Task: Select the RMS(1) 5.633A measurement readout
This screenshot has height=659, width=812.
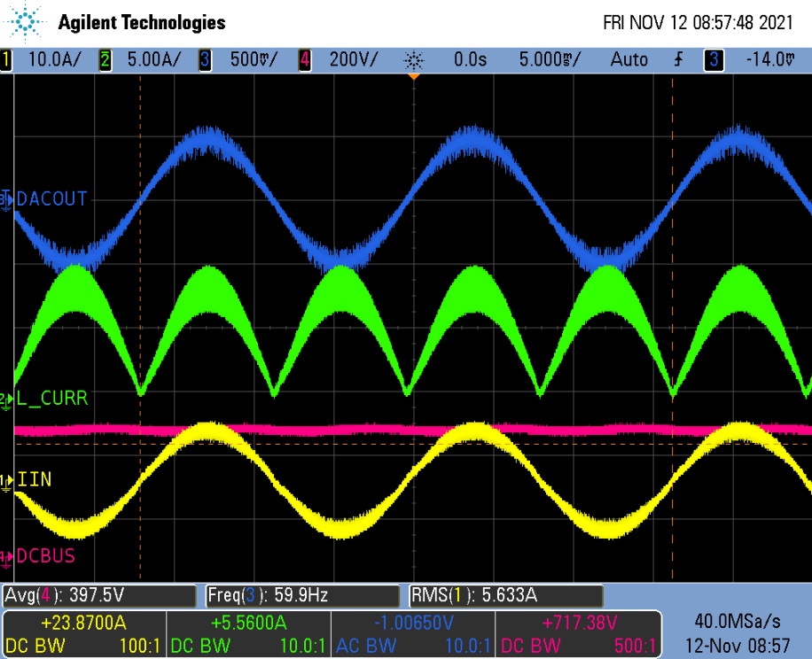Action: (505, 595)
